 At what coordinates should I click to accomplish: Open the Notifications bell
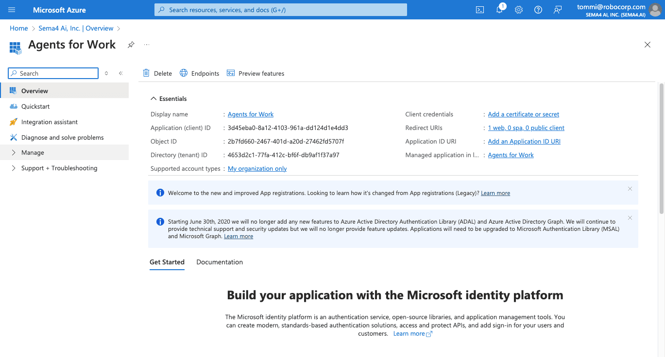click(x=499, y=10)
